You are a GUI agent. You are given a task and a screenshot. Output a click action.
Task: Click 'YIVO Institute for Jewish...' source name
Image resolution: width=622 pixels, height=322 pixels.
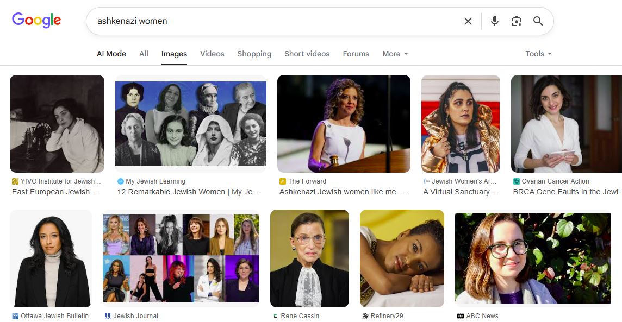click(61, 181)
